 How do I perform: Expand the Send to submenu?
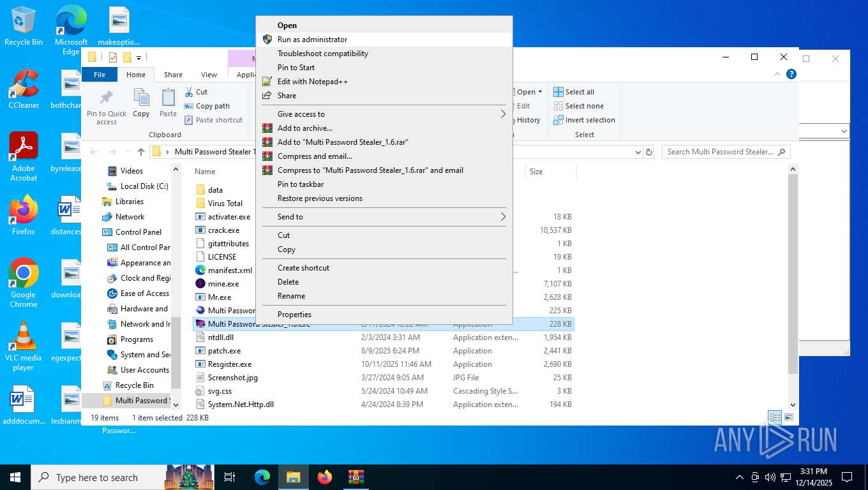384,217
